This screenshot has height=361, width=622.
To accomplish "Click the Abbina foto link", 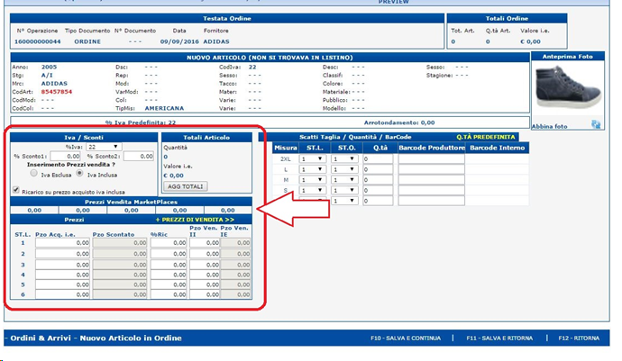I will [549, 126].
